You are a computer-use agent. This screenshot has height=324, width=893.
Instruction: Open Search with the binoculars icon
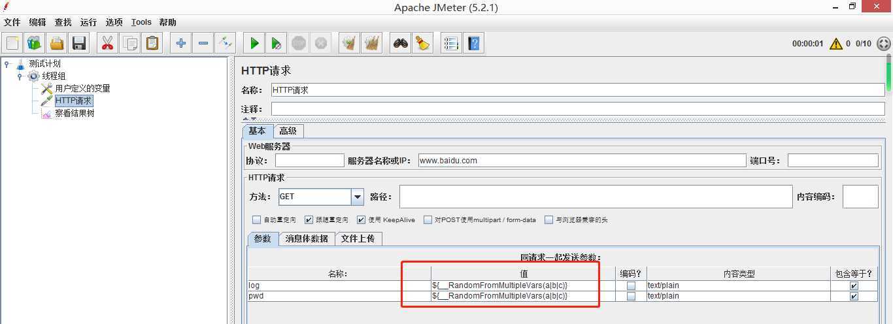pos(401,43)
